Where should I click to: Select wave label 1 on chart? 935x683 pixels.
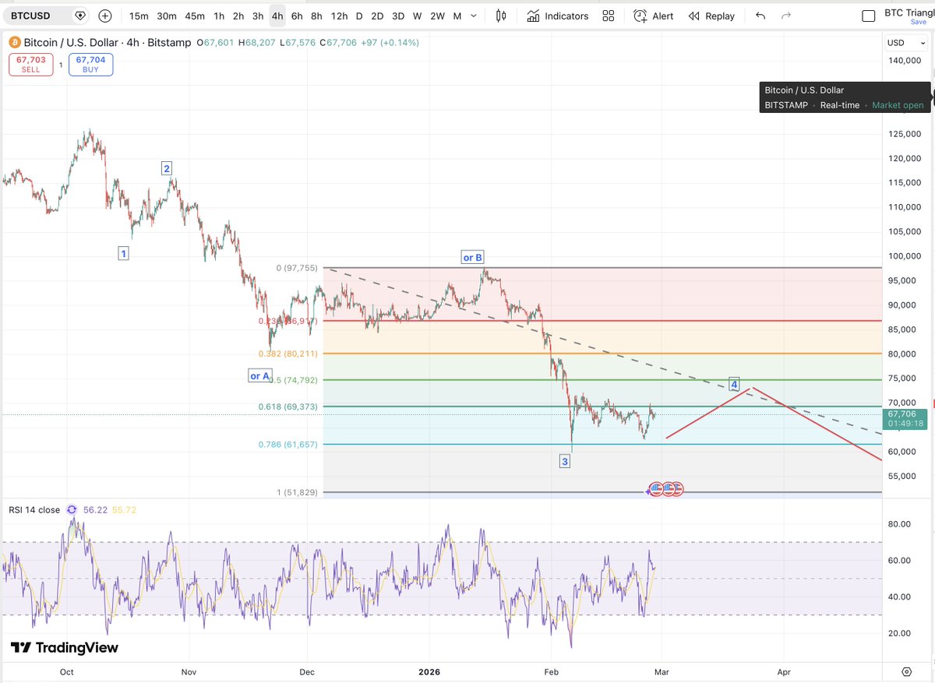click(123, 253)
